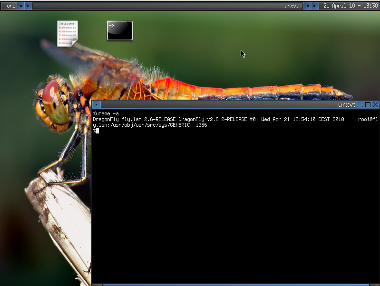Select the workspace label 'one'
The width and height of the screenshot is (380, 286).
coord(10,6)
